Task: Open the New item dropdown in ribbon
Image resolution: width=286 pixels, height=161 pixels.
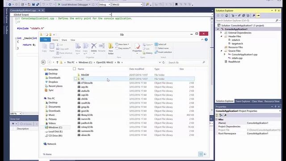Action: click(122, 44)
